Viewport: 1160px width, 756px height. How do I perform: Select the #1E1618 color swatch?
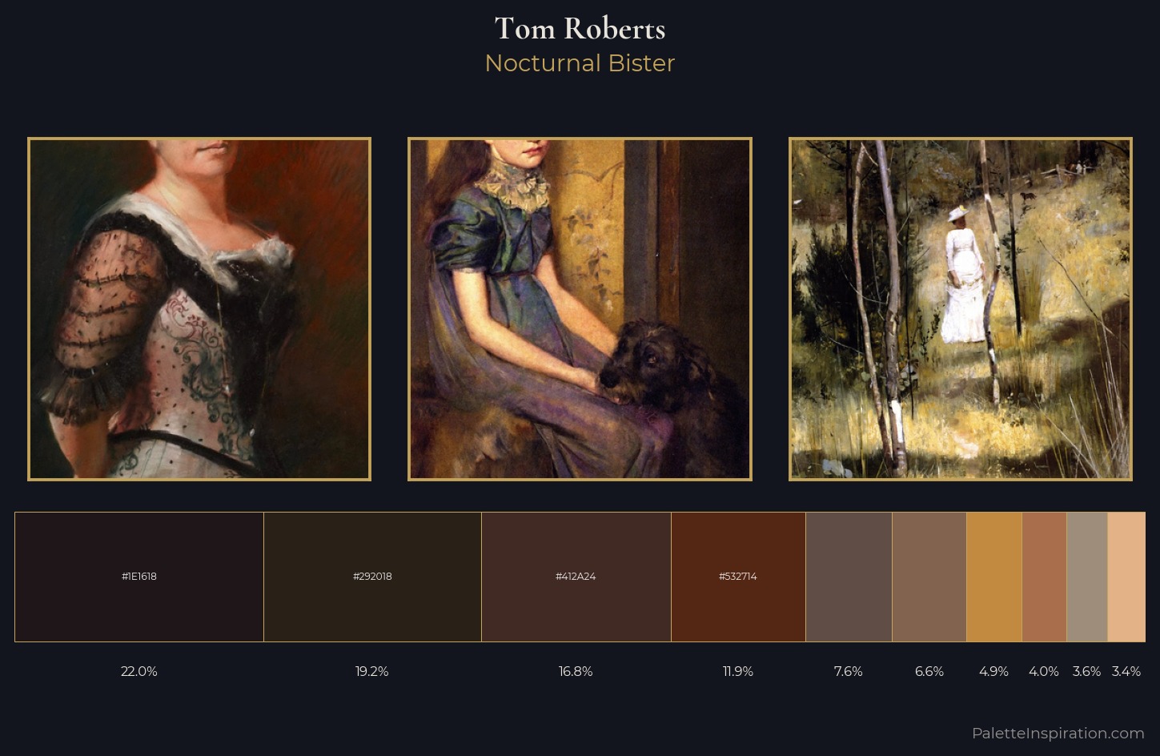[139, 577]
